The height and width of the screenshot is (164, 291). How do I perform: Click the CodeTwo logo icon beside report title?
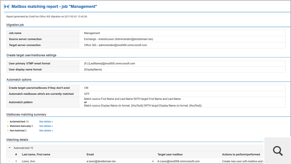pyautogui.click(x=7, y=6)
